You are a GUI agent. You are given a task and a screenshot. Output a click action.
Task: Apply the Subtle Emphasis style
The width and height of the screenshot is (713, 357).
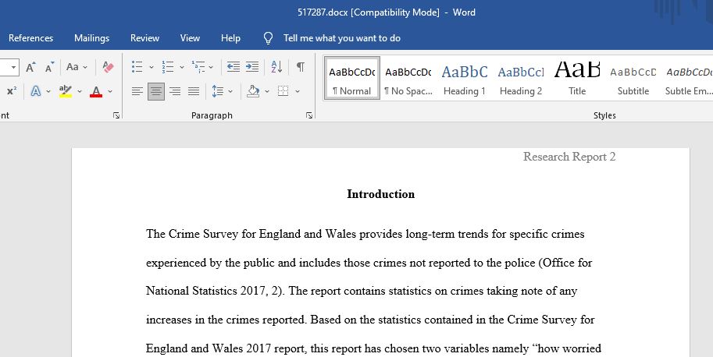(689, 78)
